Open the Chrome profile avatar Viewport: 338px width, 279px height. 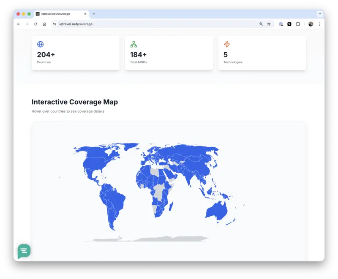click(x=311, y=24)
